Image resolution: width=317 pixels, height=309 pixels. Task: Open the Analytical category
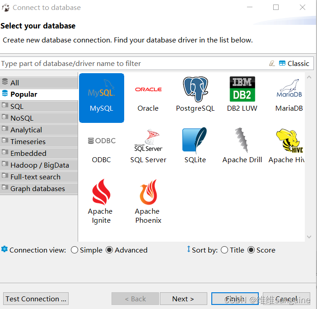click(39, 130)
